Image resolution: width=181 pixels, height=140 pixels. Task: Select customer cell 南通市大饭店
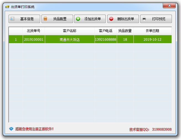coord(70,40)
